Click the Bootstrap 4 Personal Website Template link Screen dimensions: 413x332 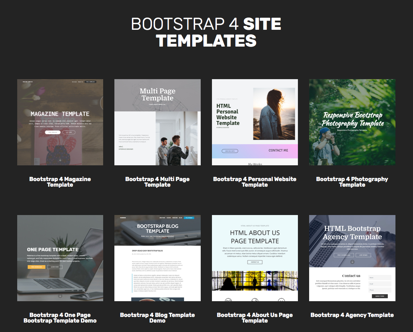(255, 182)
